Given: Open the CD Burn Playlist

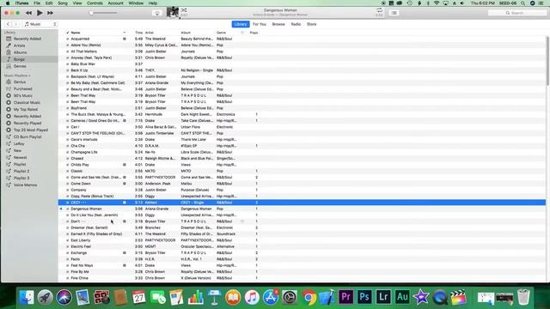Looking at the screenshot, I should point(27,137).
